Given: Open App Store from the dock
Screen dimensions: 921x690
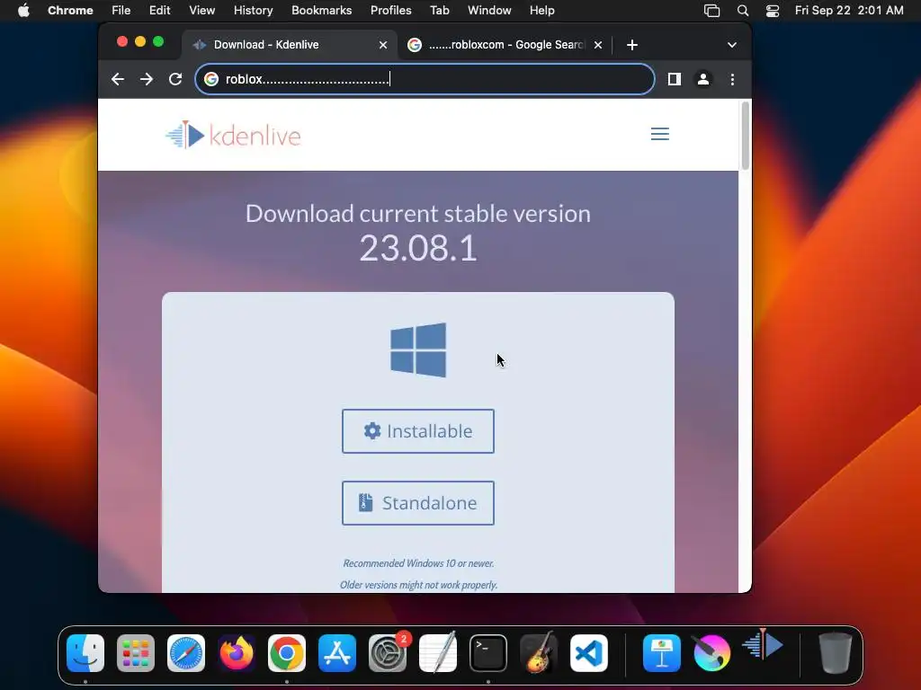Looking at the screenshot, I should 337,652.
